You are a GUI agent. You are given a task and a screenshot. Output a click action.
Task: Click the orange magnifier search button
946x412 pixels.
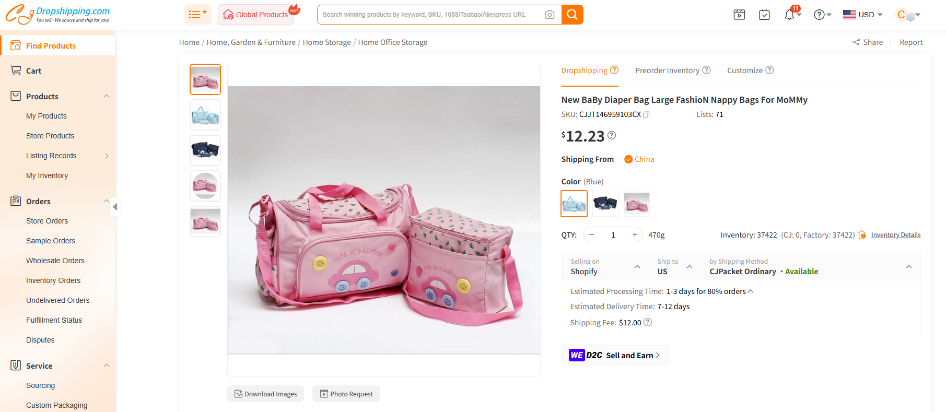click(x=572, y=14)
